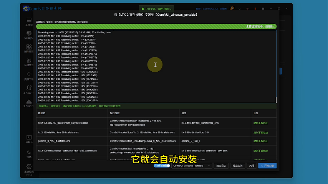Open the ComfyUI tutorial link in title bar
This screenshot has height=184, width=328.
pos(211,9)
